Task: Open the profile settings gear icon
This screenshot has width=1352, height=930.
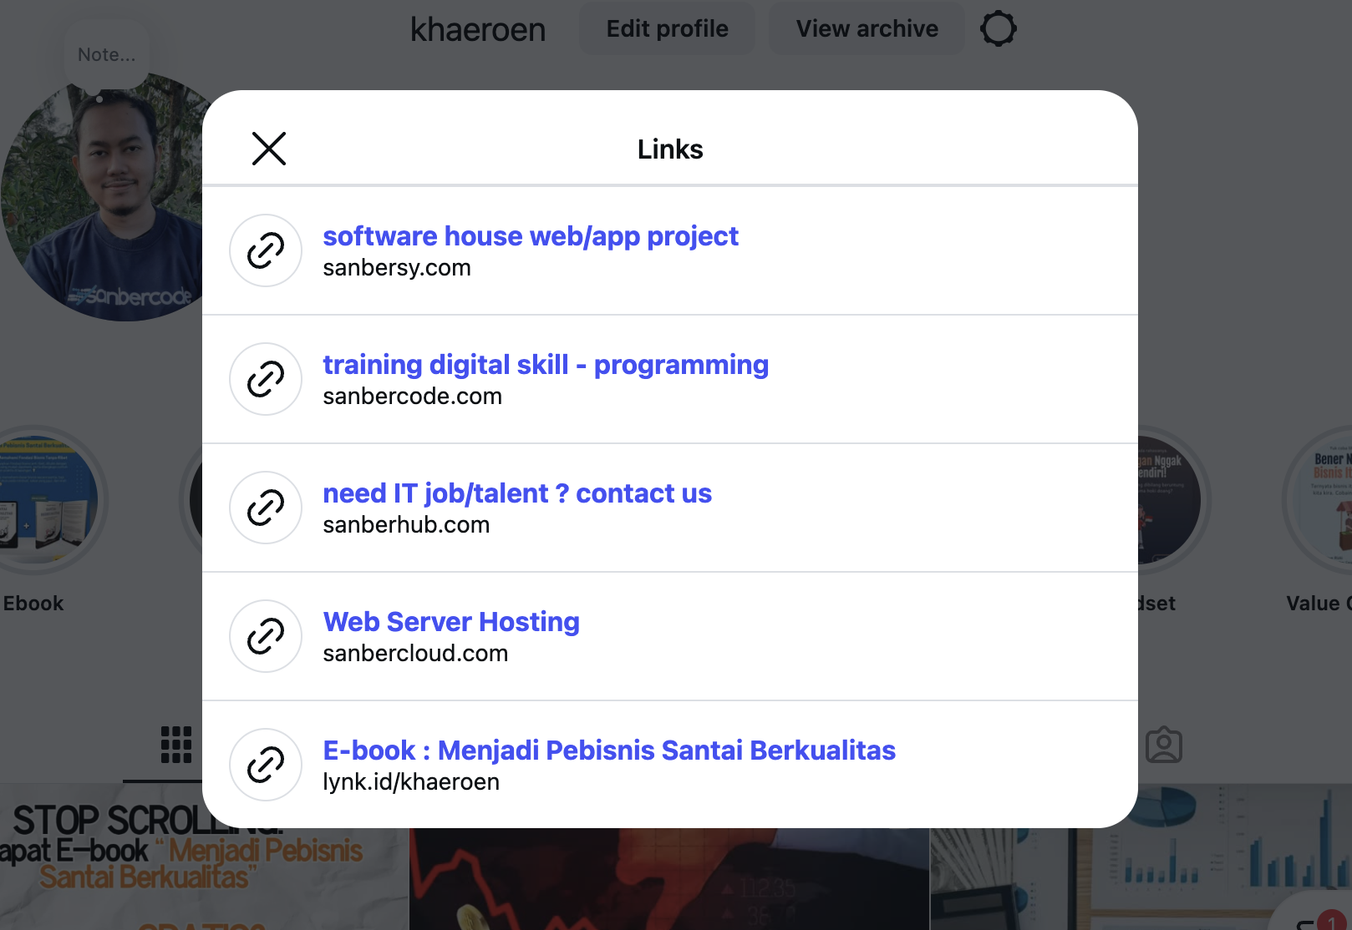Action: [998, 29]
